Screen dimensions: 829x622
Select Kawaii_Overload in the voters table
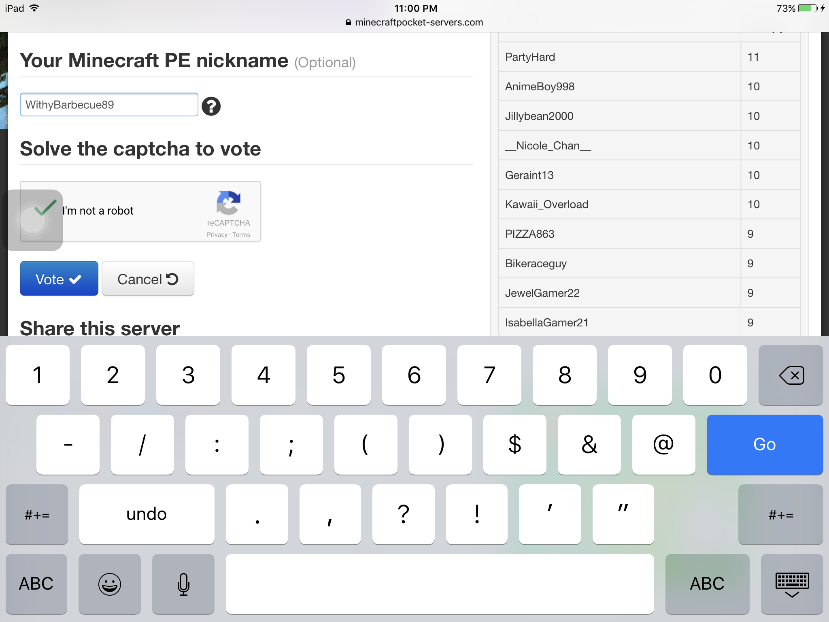coord(546,204)
